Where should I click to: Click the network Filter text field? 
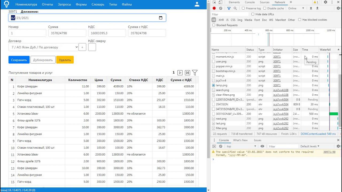point(230,14)
